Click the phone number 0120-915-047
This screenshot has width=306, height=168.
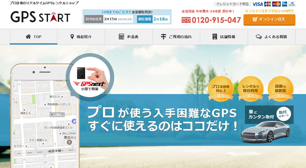click(216, 20)
